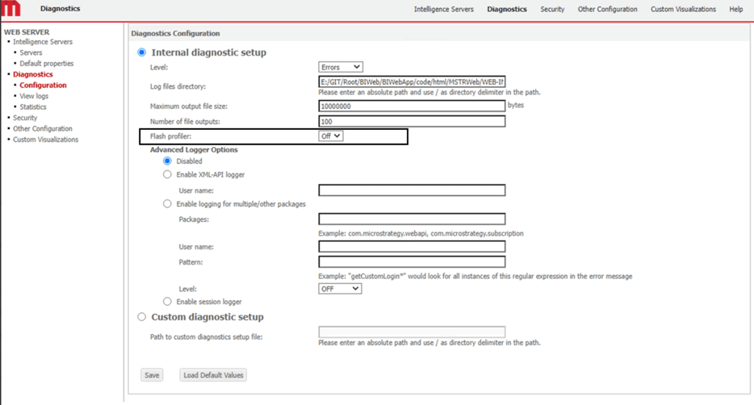Click the Advanced Logger Options heading
The height and width of the screenshot is (405, 754).
194,150
